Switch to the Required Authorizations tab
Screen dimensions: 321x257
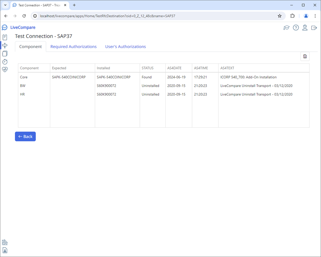pos(73,47)
